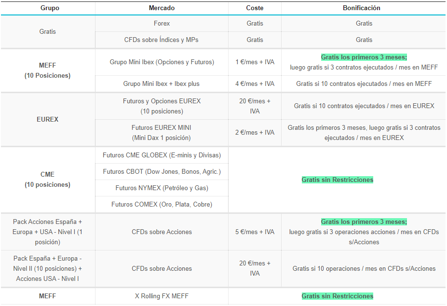447x306 pixels.
Task: Click Futuros CME GLOBEX row
Action: click(x=162, y=155)
